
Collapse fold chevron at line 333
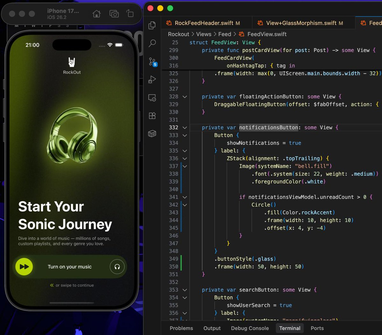click(185, 135)
